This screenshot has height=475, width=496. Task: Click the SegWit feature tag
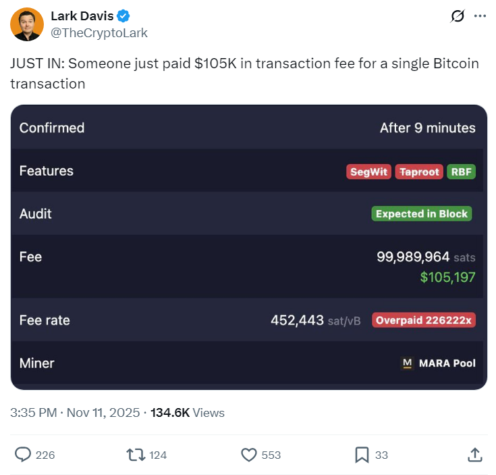coord(369,172)
